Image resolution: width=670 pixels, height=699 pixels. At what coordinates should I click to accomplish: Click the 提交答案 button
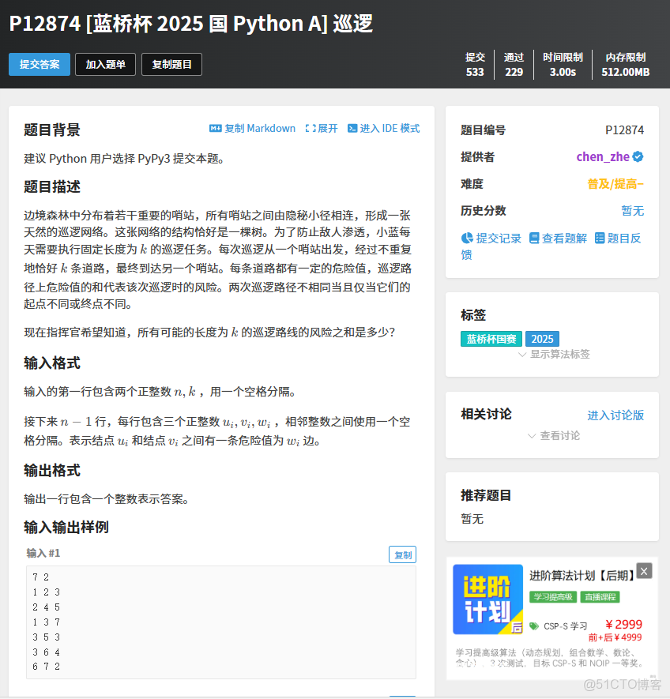[x=39, y=64]
